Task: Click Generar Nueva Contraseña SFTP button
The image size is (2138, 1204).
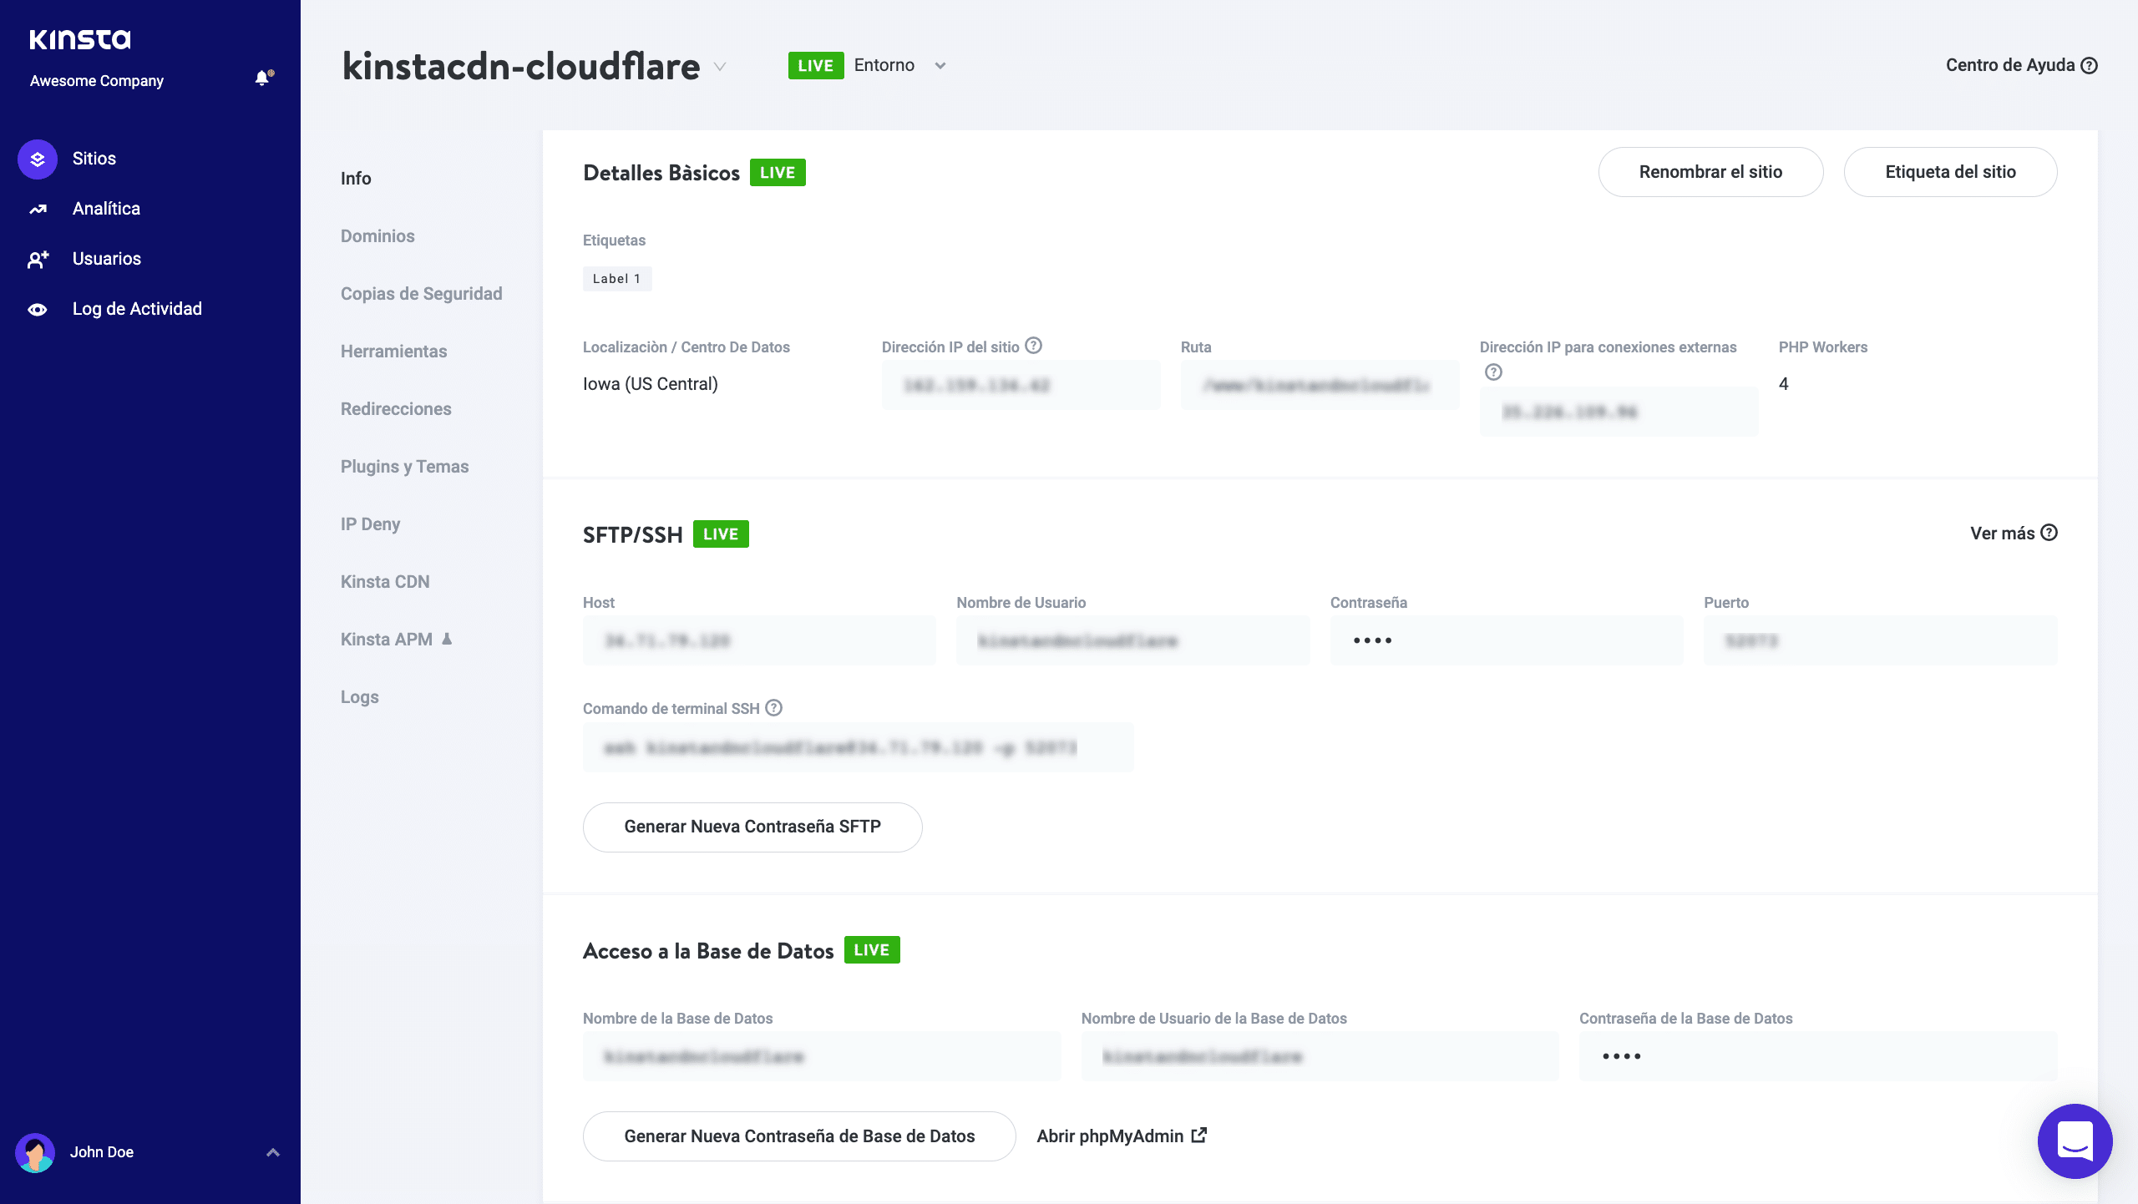Action: [x=752, y=827]
